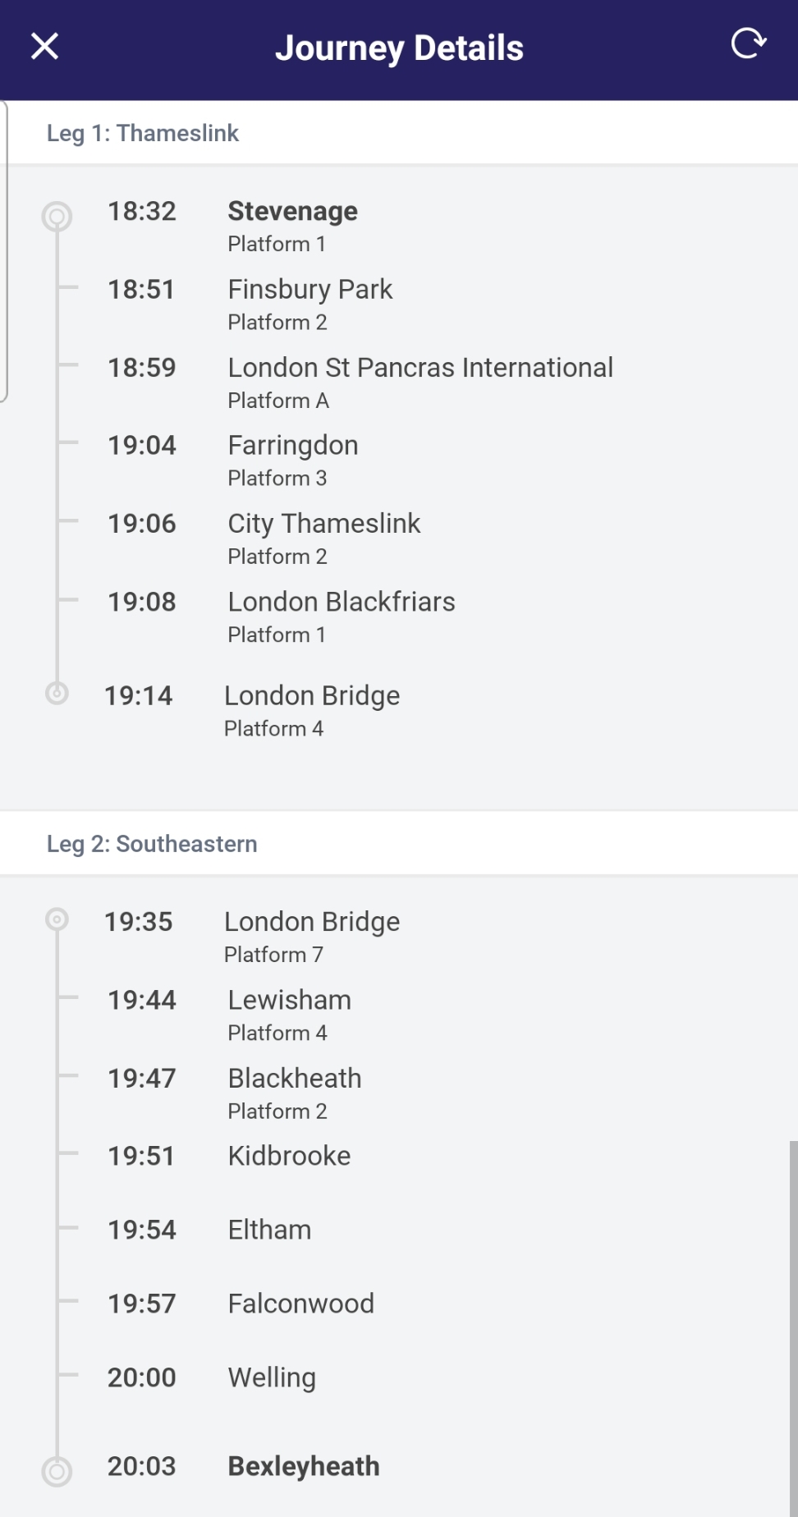Close the Journey Details screen
The width and height of the screenshot is (798, 1517).
pyautogui.click(x=45, y=47)
